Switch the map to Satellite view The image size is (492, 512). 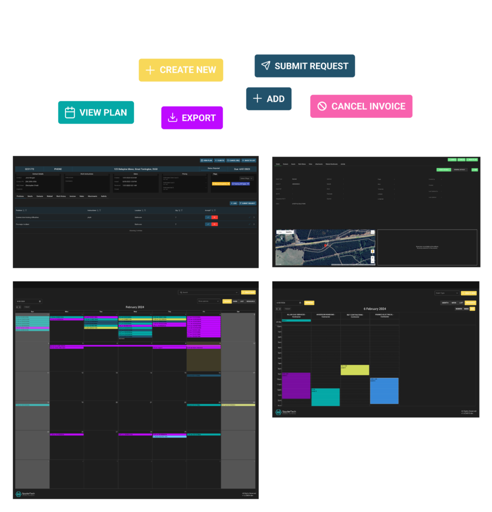coord(289,232)
